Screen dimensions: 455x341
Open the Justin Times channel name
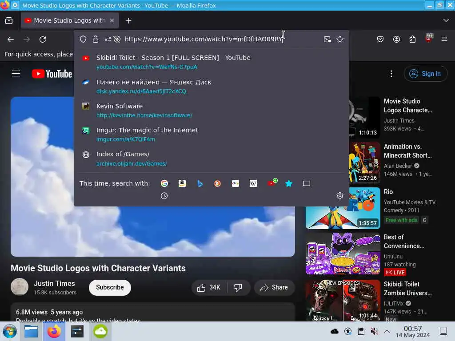coord(54,283)
